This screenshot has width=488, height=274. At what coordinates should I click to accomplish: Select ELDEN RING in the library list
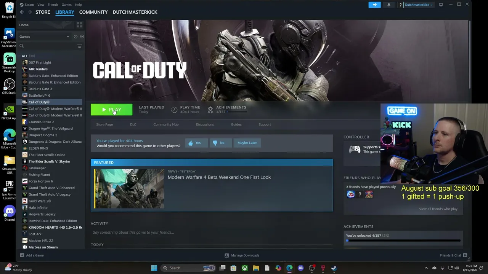coord(38,148)
